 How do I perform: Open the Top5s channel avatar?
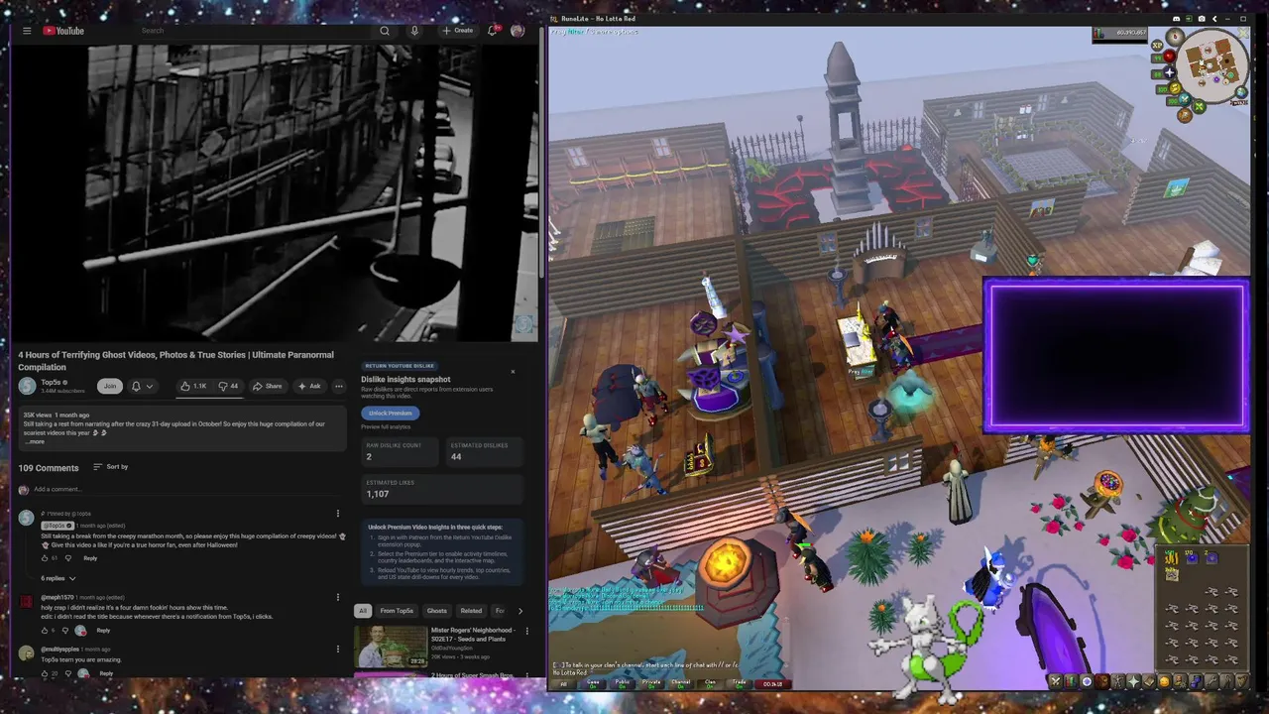(27, 386)
